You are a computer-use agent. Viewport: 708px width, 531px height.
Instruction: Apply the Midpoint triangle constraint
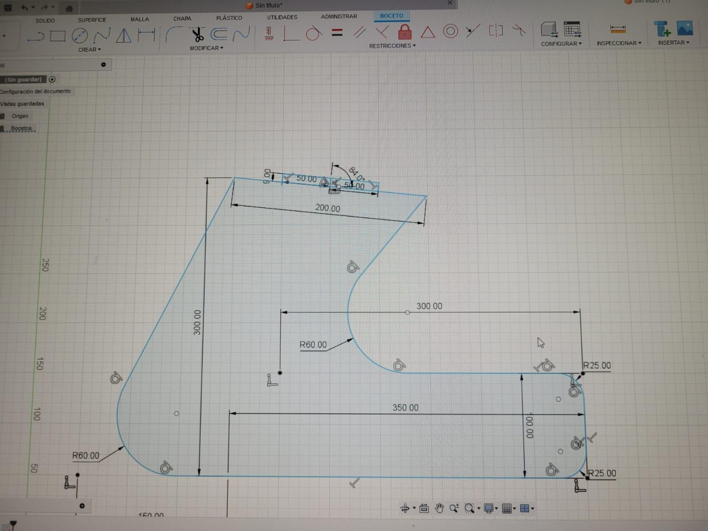click(427, 32)
